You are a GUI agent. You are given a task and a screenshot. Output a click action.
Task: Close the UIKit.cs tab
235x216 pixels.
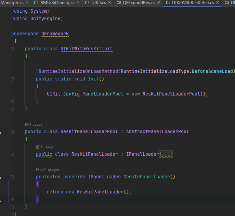109,2
